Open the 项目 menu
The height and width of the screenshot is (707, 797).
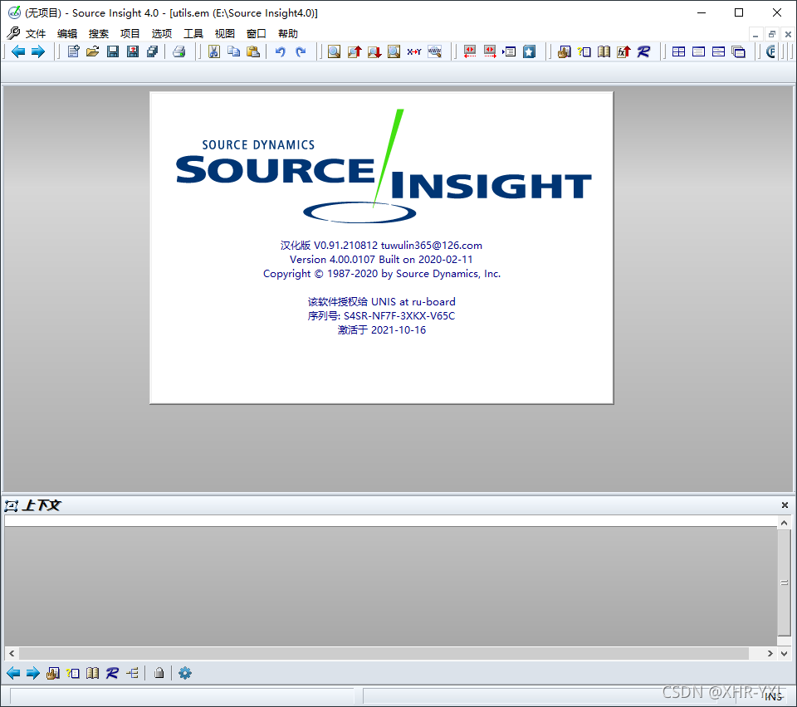click(130, 33)
